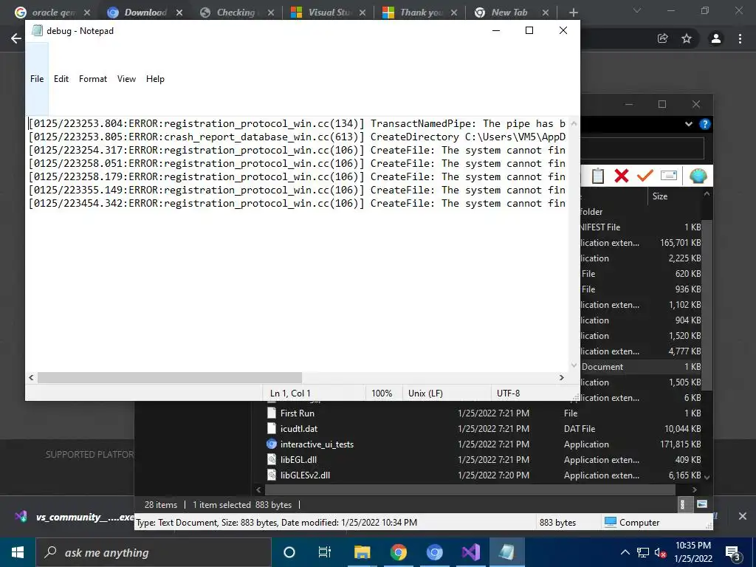Select libEGL.dll file in Explorer
This screenshot has height=567, width=756.
pos(298,459)
